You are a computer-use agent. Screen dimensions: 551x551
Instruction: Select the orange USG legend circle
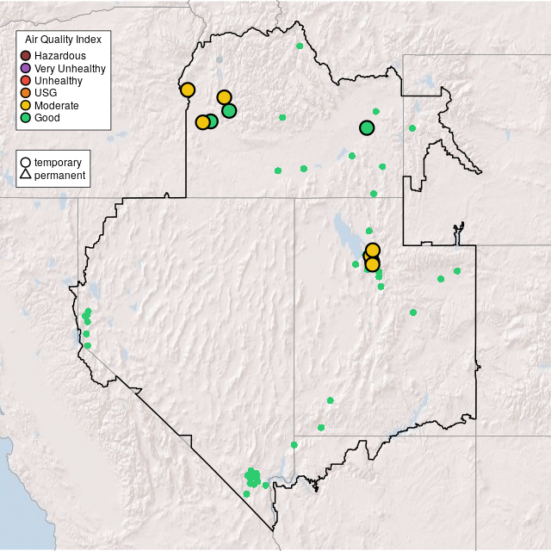click(26, 93)
